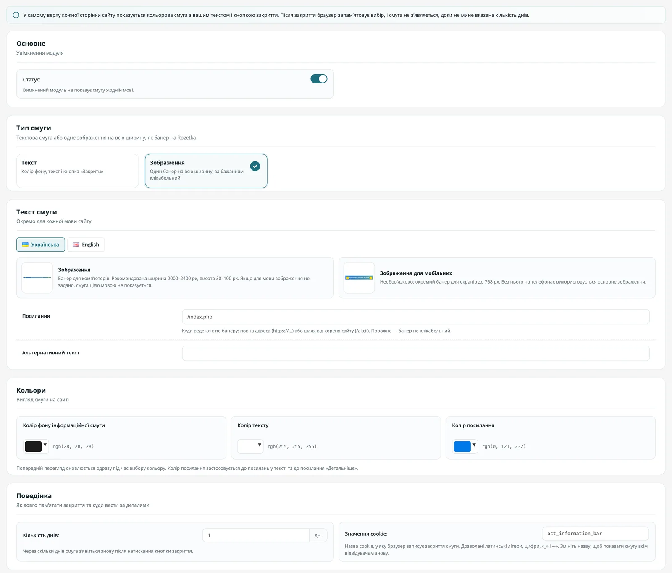The image size is (672, 573).
Task: Click the flag icon next to English
Action: pos(76,245)
